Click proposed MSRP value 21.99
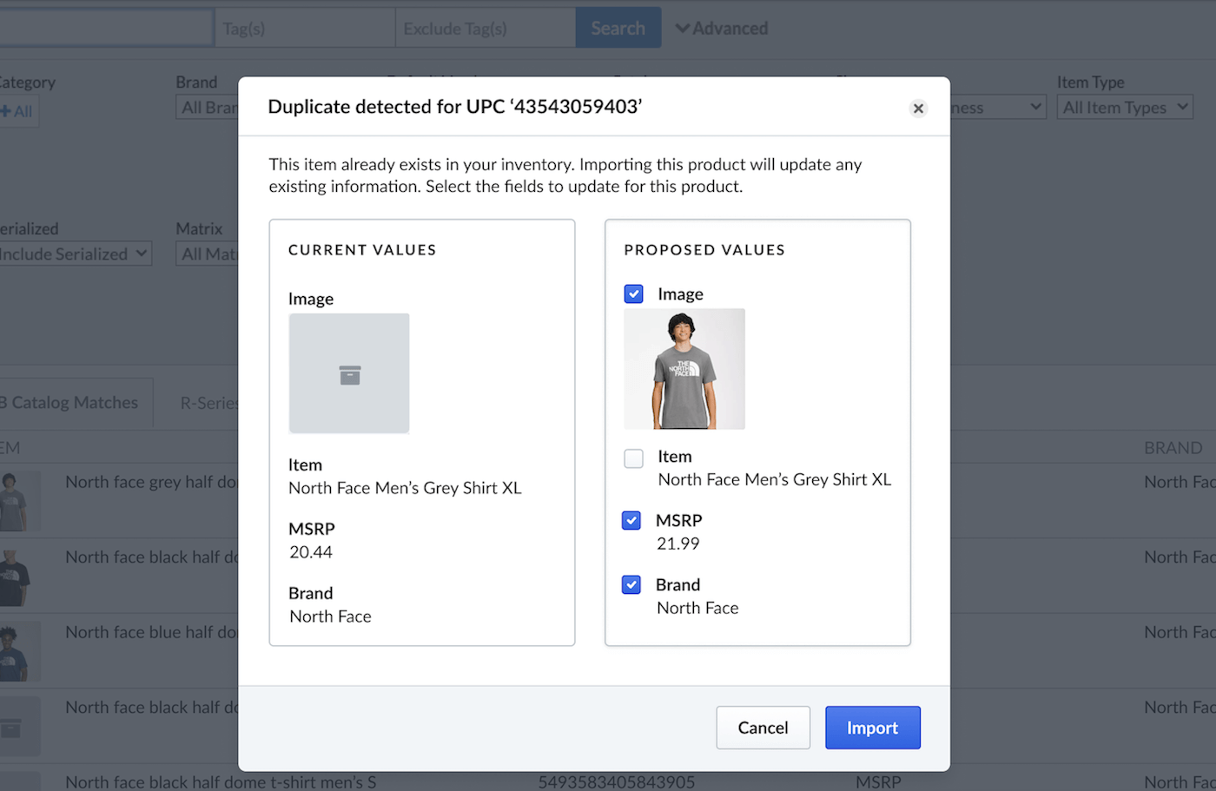The height and width of the screenshot is (791, 1216). tap(677, 544)
